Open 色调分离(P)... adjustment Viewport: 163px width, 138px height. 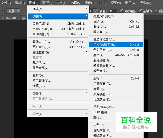pyautogui.click(x=116, y=84)
